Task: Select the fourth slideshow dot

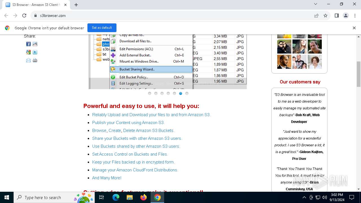Action: [x=168, y=93]
